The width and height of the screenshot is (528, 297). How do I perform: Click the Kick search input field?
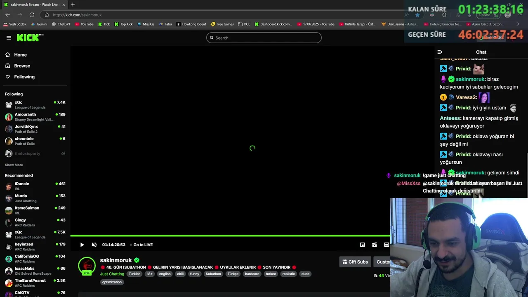coord(264,38)
